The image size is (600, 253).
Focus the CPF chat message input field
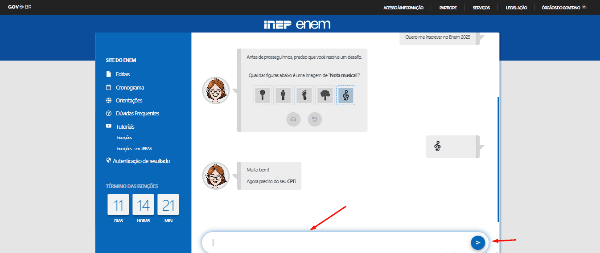[x=334, y=243]
